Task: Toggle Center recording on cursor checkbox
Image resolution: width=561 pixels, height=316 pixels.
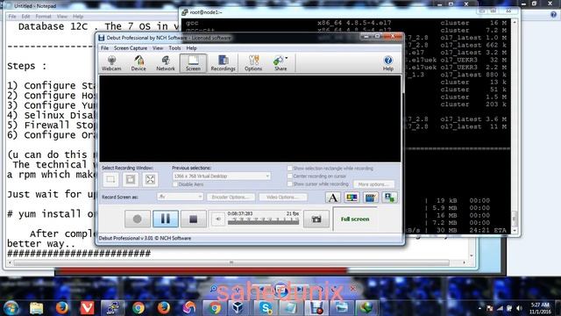Action: point(290,176)
